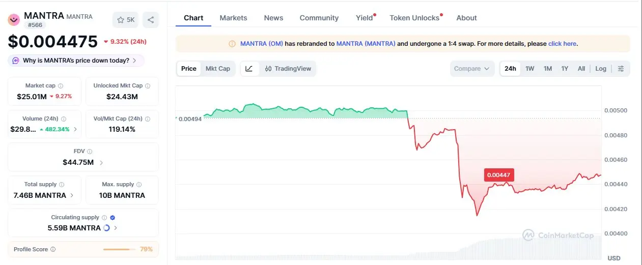Click the purple AI icon in price question
The width and height of the screenshot is (642, 265).
point(16,61)
